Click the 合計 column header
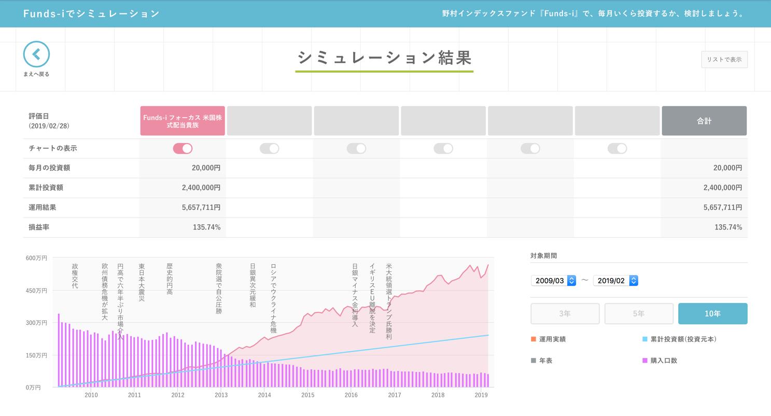Image resolution: width=771 pixels, height=416 pixels. (704, 121)
